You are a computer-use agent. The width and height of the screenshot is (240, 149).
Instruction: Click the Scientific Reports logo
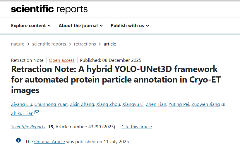(49, 9)
